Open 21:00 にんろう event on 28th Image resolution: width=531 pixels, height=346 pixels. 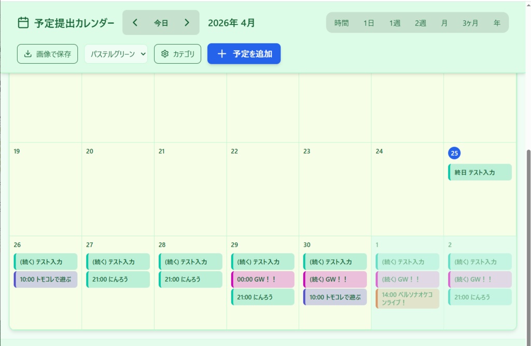pos(190,279)
